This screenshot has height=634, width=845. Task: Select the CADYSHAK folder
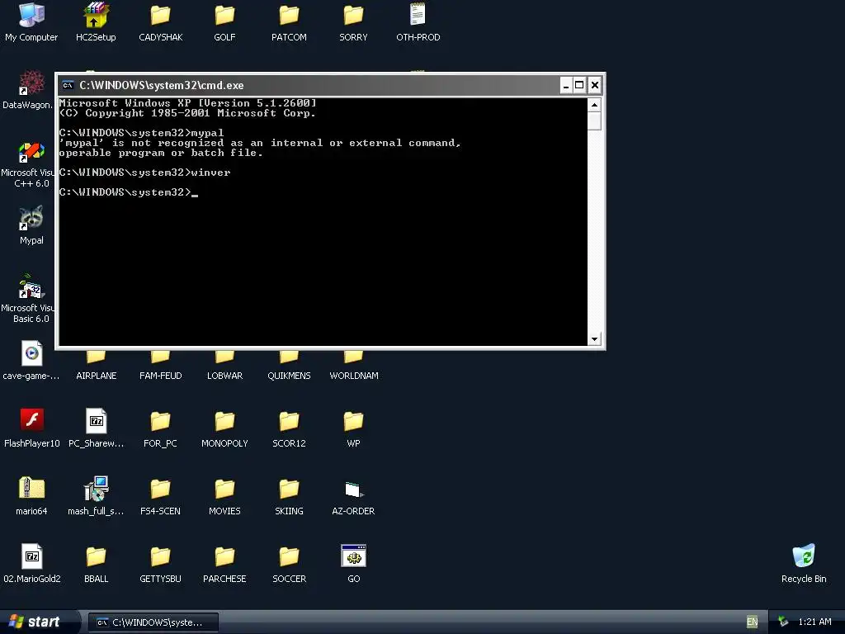(x=160, y=16)
